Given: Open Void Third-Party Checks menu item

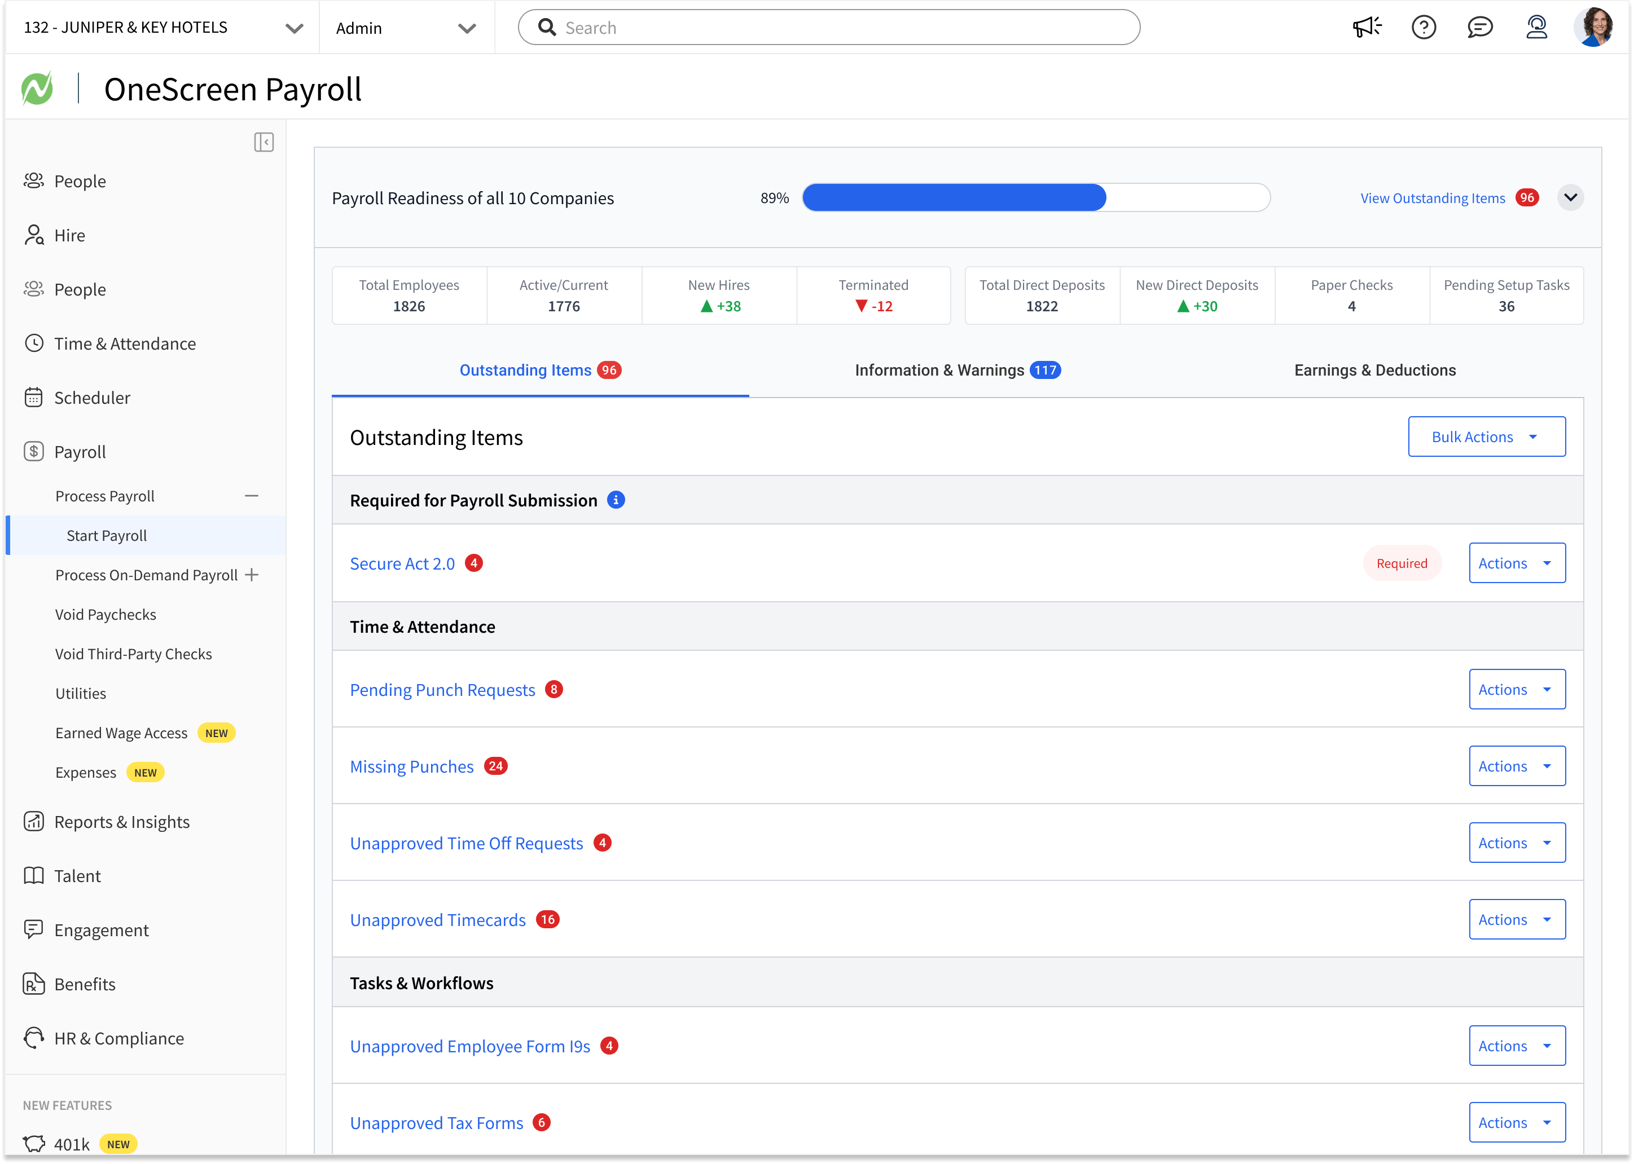Looking at the screenshot, I should pyautogui.click(x=133, y=654).
